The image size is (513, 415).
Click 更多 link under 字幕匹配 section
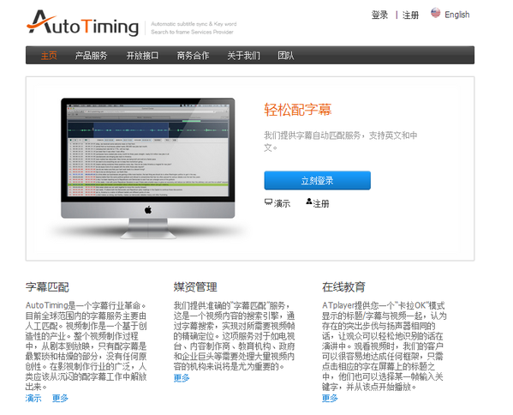60,398
